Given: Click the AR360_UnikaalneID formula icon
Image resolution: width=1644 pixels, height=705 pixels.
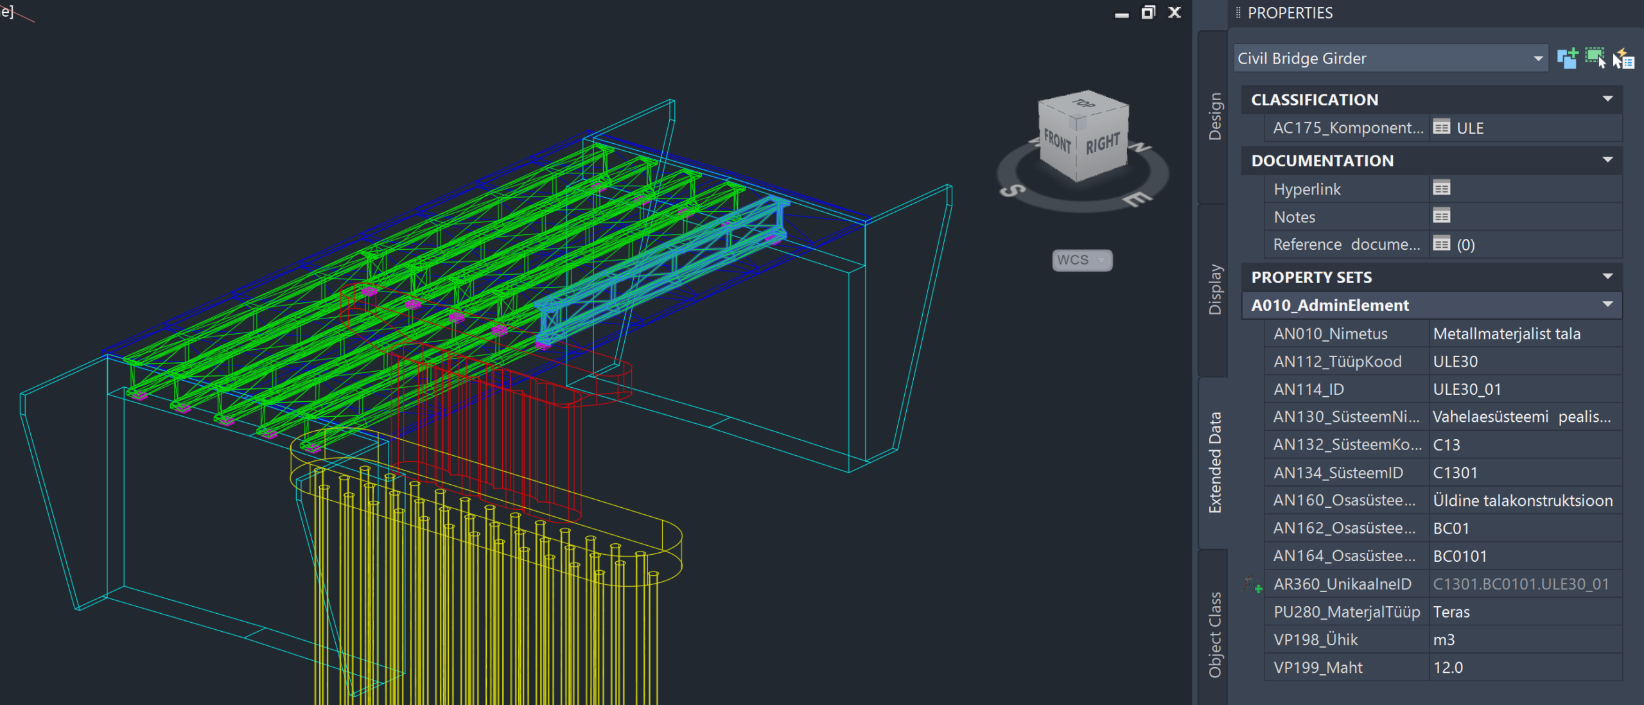Looking at the screenshot, I should pos(1251,584).
